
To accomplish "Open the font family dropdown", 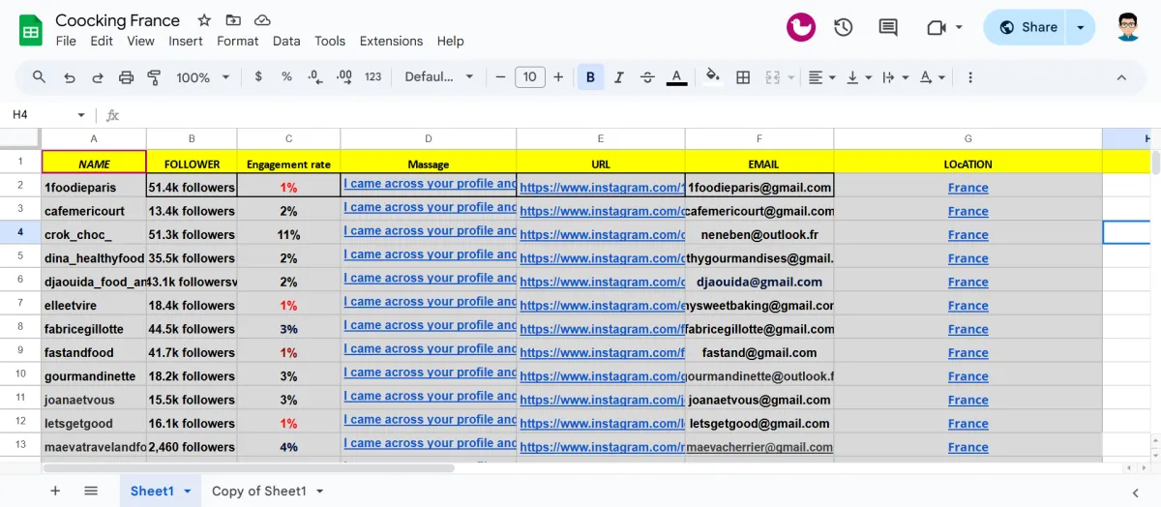I will pos(439,77).
